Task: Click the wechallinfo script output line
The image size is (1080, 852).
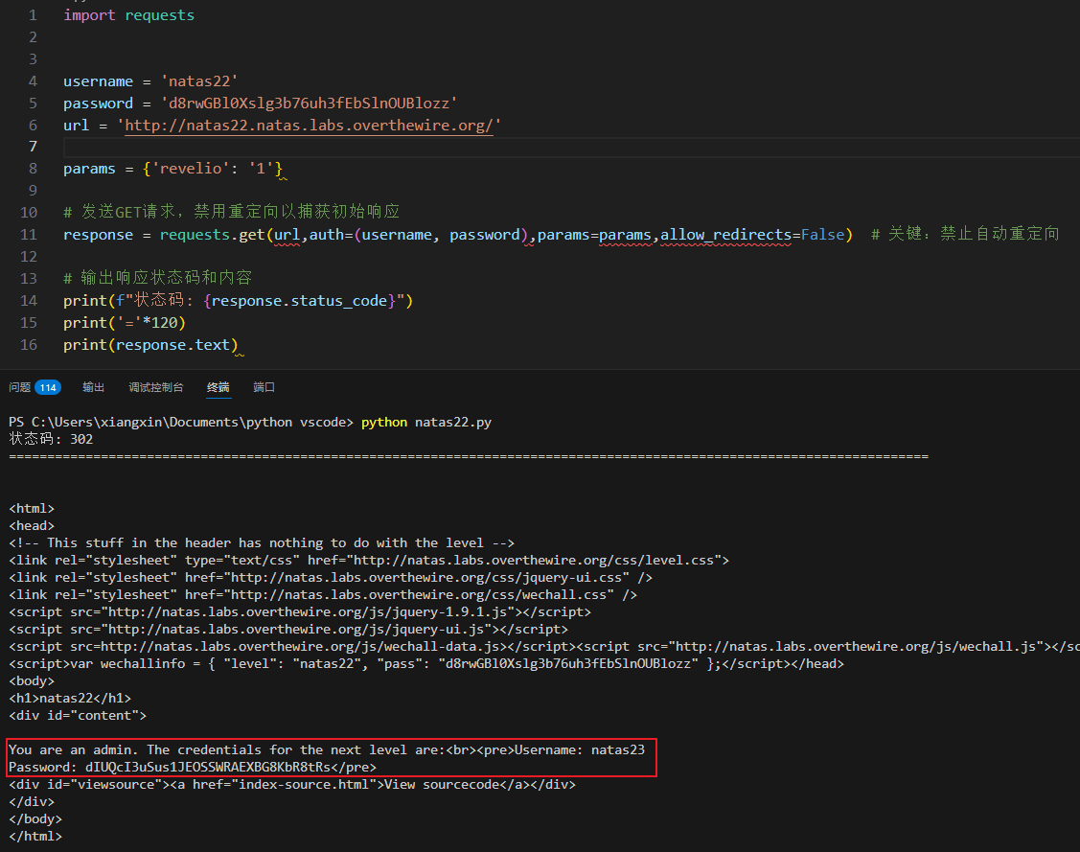Action: point(426,663)
